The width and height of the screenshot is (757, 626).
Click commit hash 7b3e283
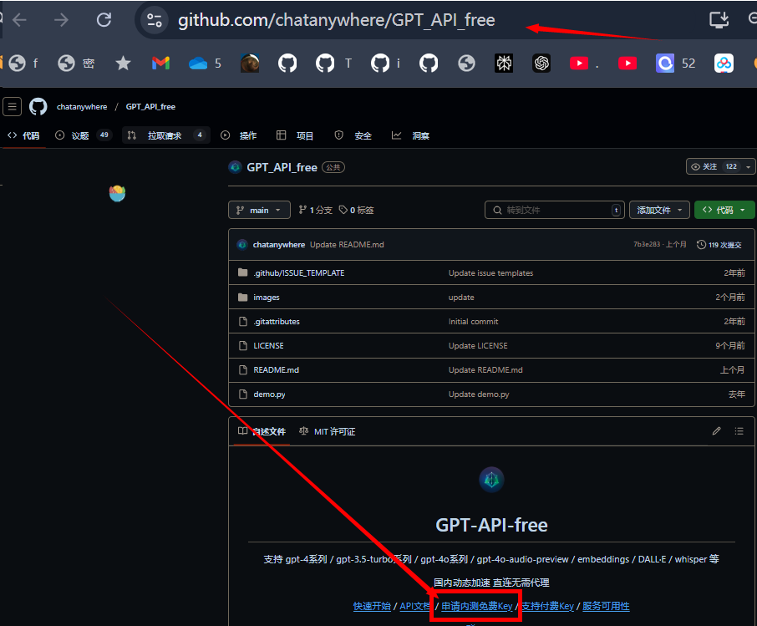pos(647,244)
